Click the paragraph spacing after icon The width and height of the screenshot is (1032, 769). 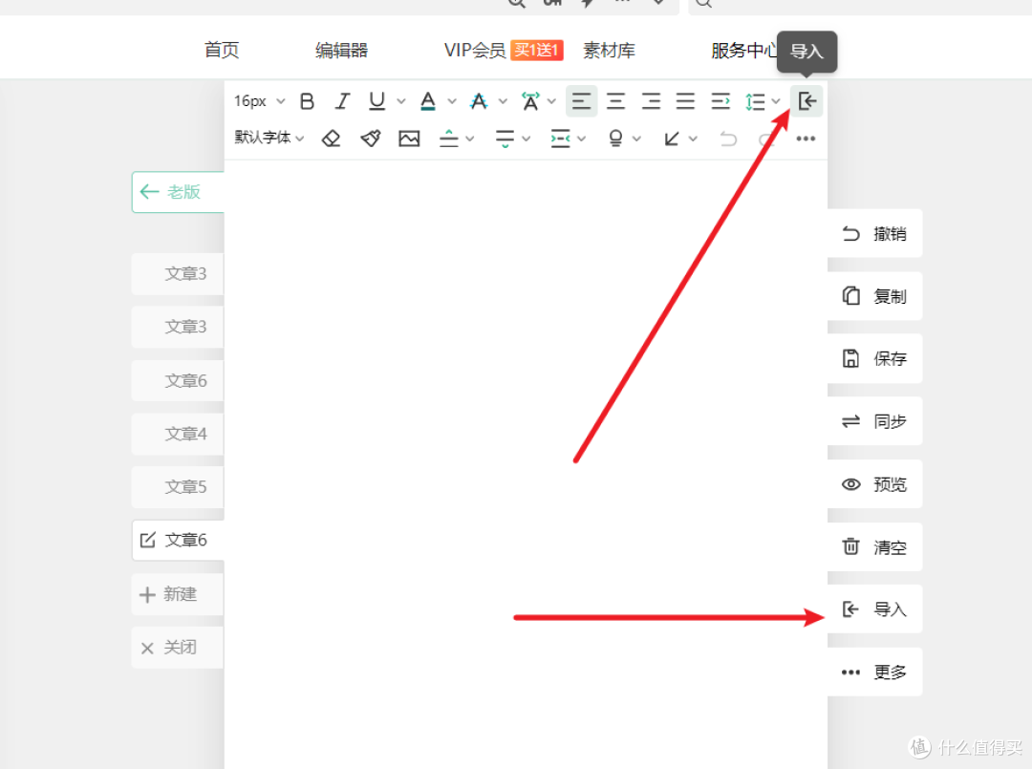[x=505, y=139]
